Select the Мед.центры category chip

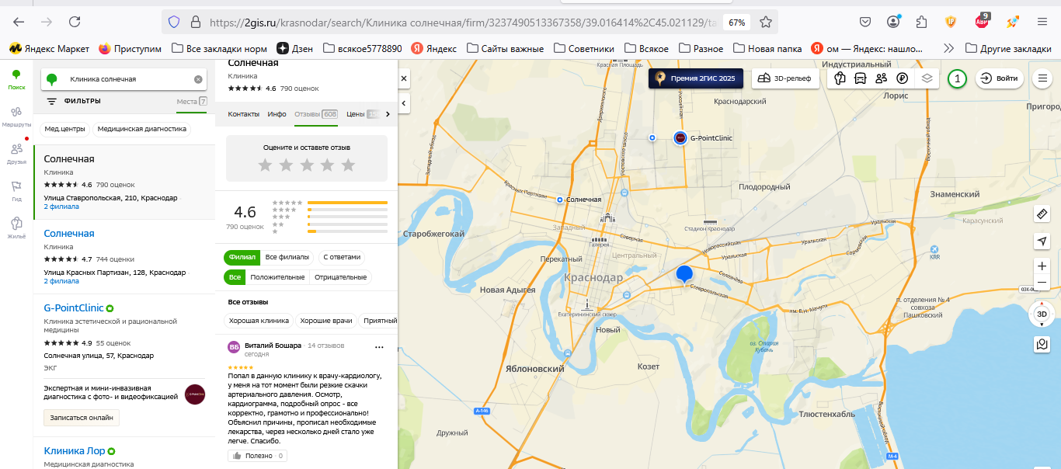[x=65, y=130]
